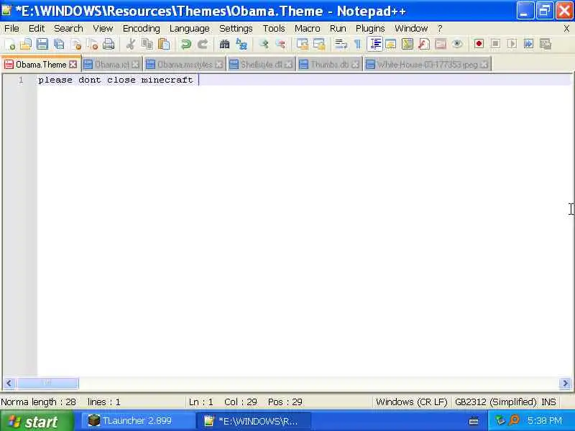
Task: Switch to the Thumbs.db tab
Action: coord(329,65)
